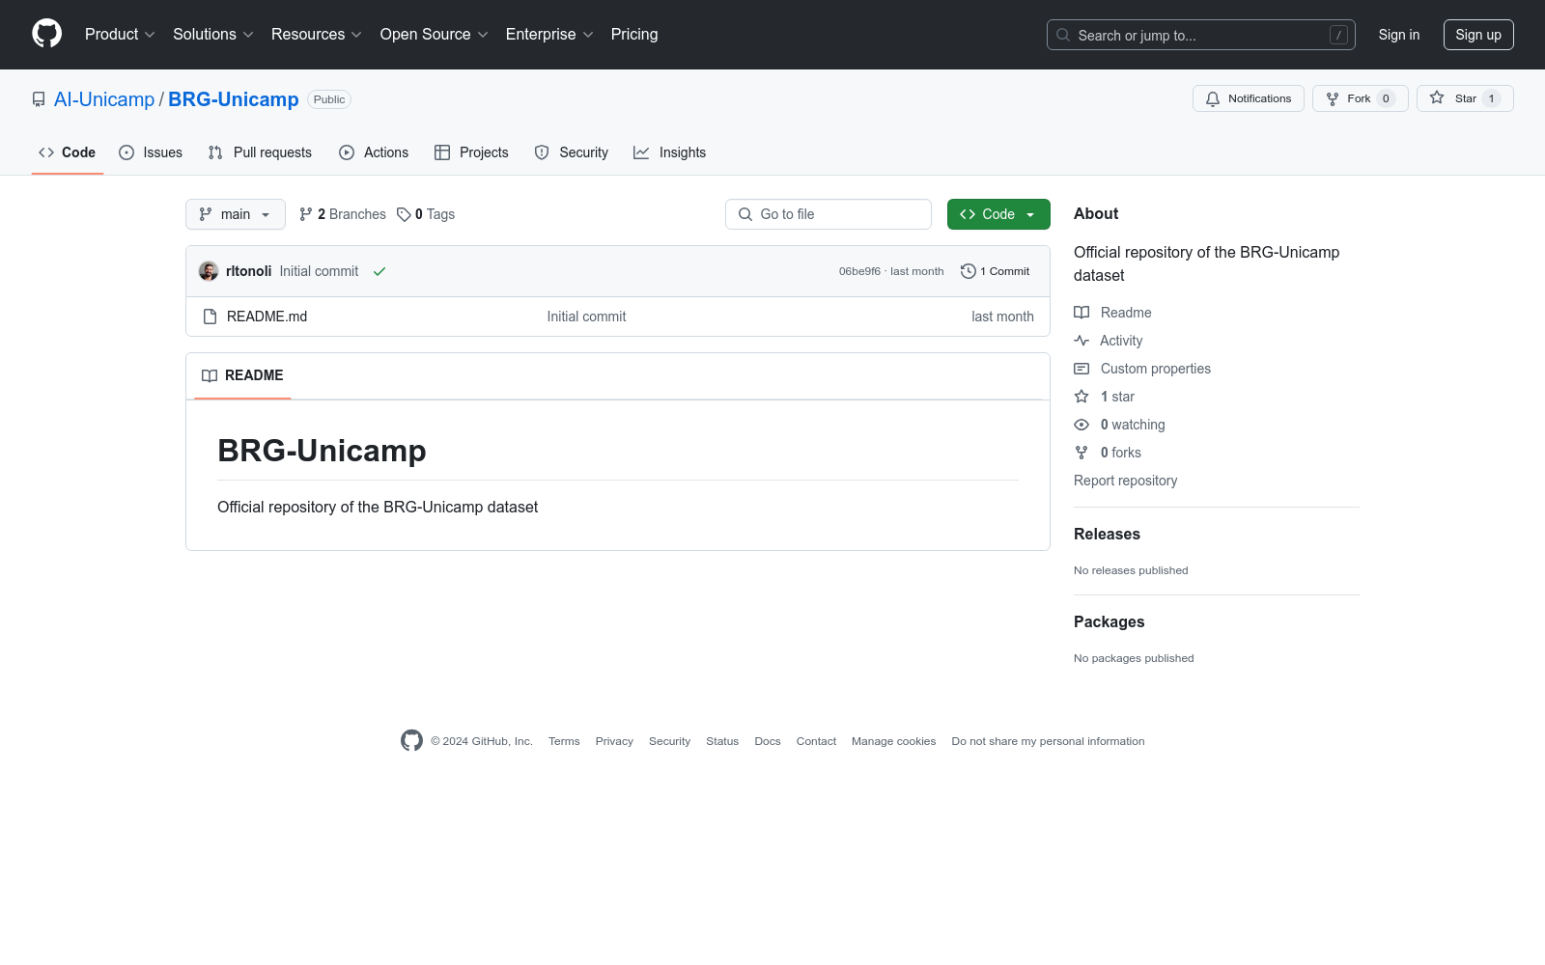Select the README tab in the file viewer
This screenshot has height=965, width=1545.
click(242, 375)
